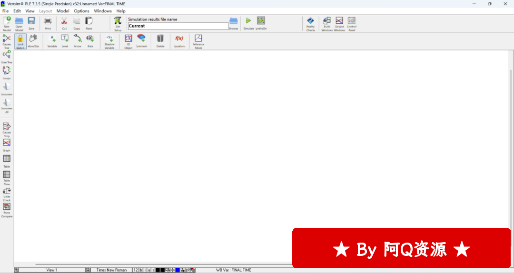Open the Causes Tree analysis tool
Screen dimensions: 514x273
pyautogui.click(x=7, y=41)
